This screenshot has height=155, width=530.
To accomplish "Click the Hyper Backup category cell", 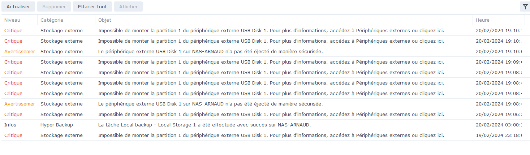I will 57,125.
